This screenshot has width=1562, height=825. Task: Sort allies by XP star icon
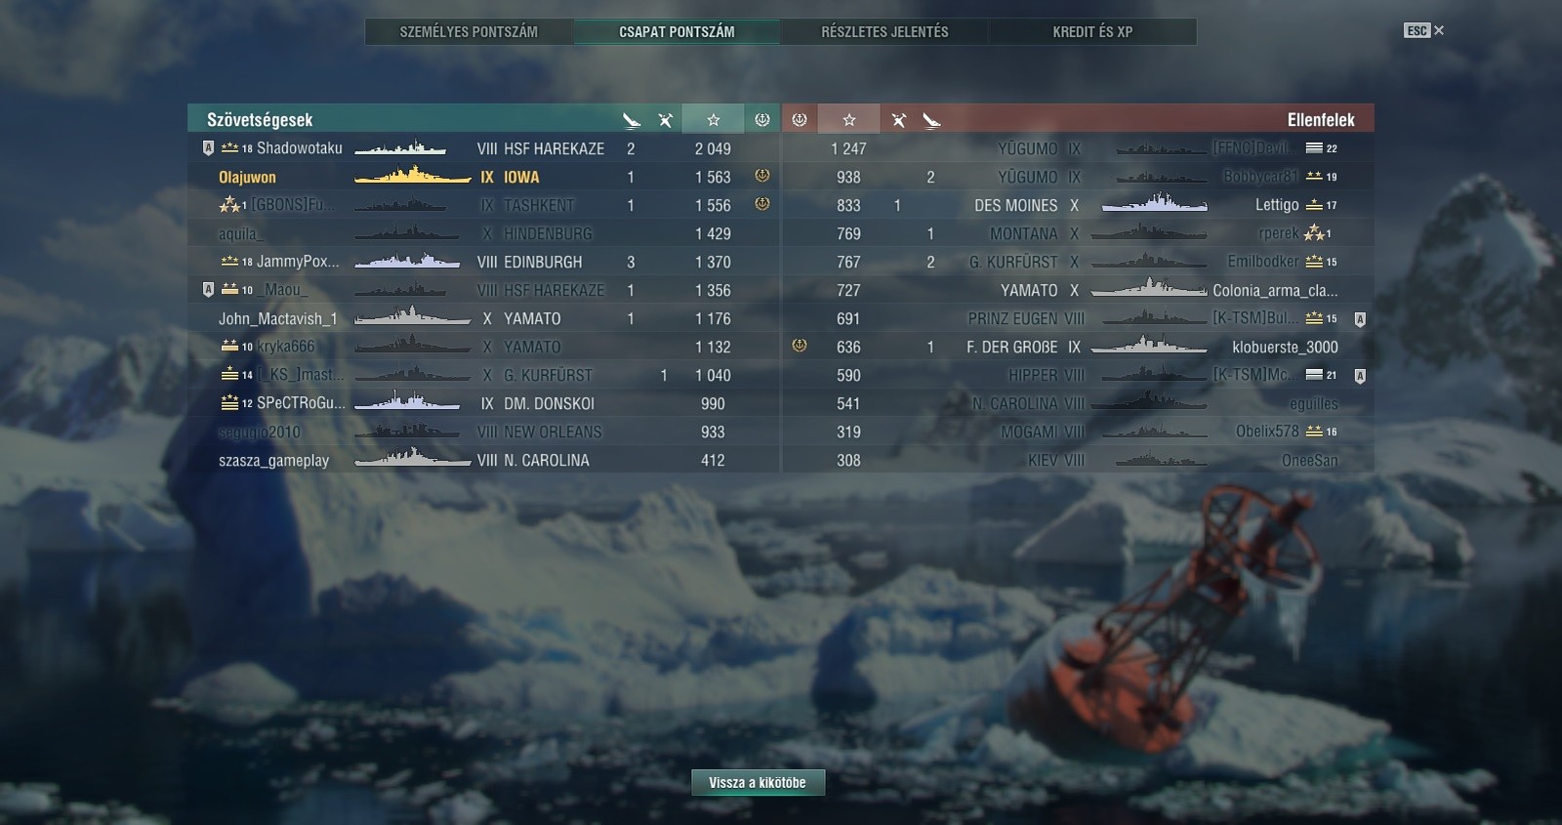[714, 120]
